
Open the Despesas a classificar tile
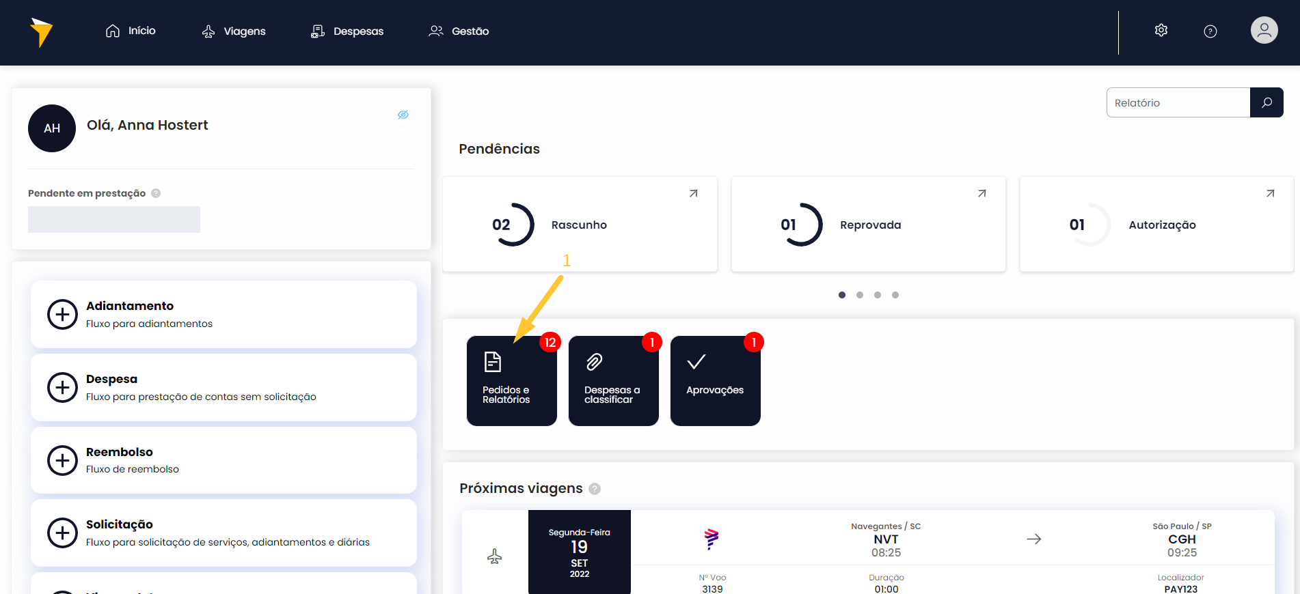613,381
